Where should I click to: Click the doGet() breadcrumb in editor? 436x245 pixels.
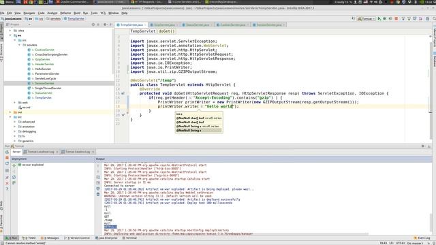click(x=166, y=31)
